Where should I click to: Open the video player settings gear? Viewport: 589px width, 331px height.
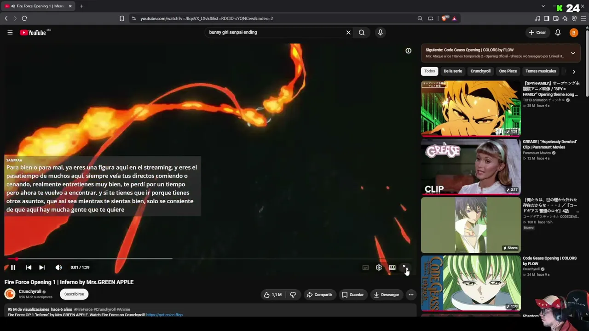[x=379, y=268]
